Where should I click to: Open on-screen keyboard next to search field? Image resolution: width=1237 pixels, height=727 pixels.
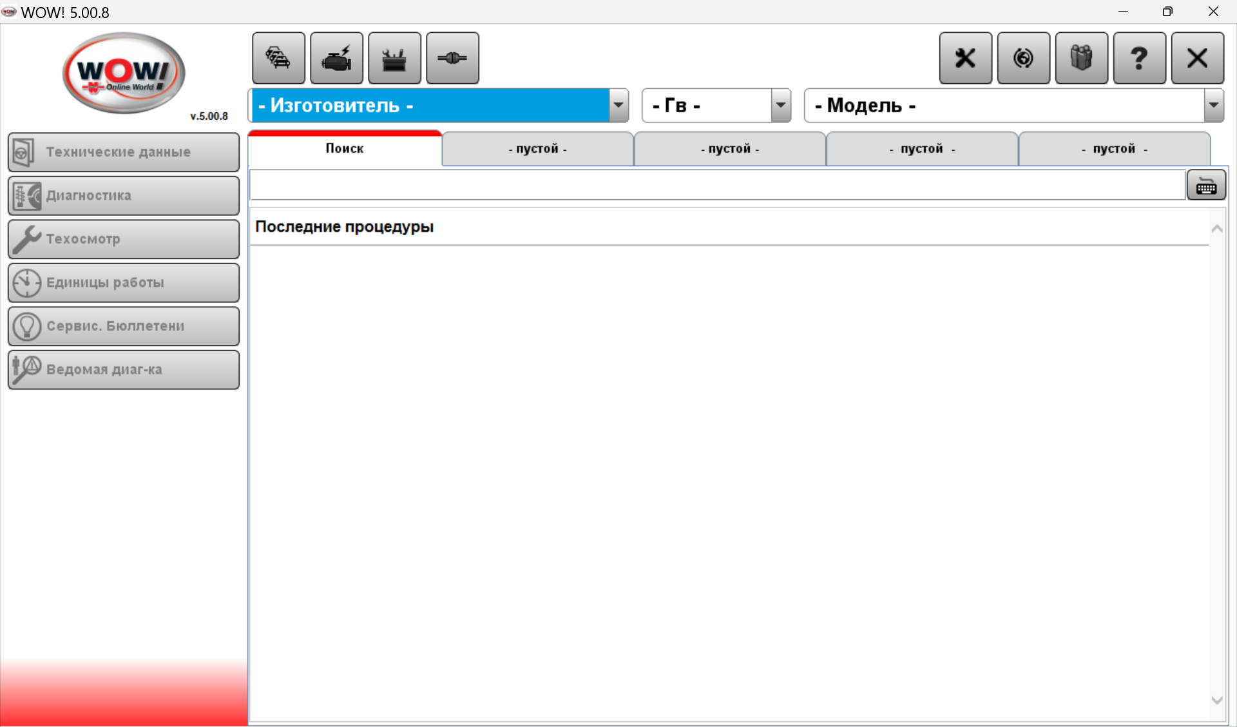tap(1205, 186)
